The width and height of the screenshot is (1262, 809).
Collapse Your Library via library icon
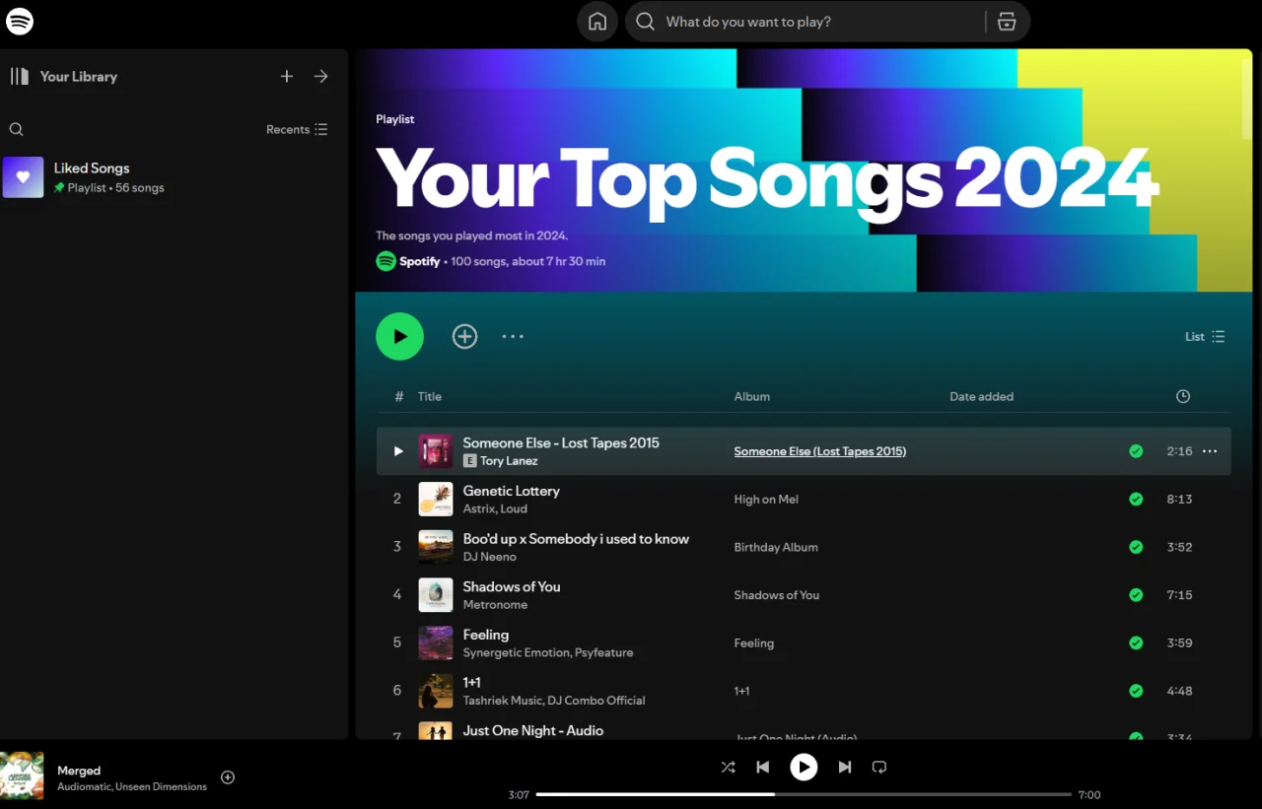(x=20, y=76)
